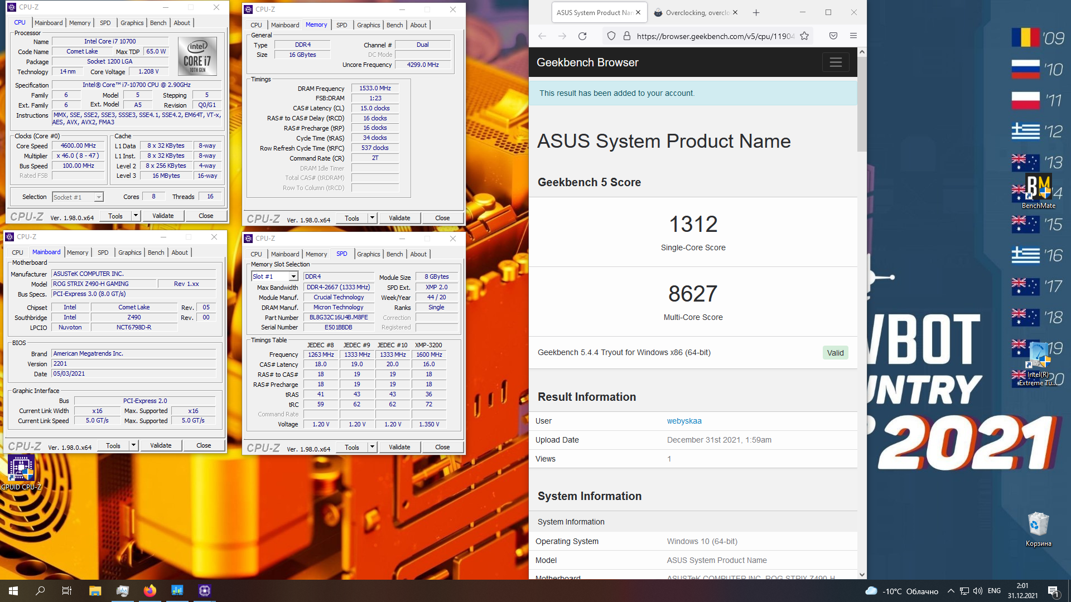This screenshot has height=602, width=1071.
Task: Select SPD tab in the Mainboard window
Action: click(x=103, y=253)
